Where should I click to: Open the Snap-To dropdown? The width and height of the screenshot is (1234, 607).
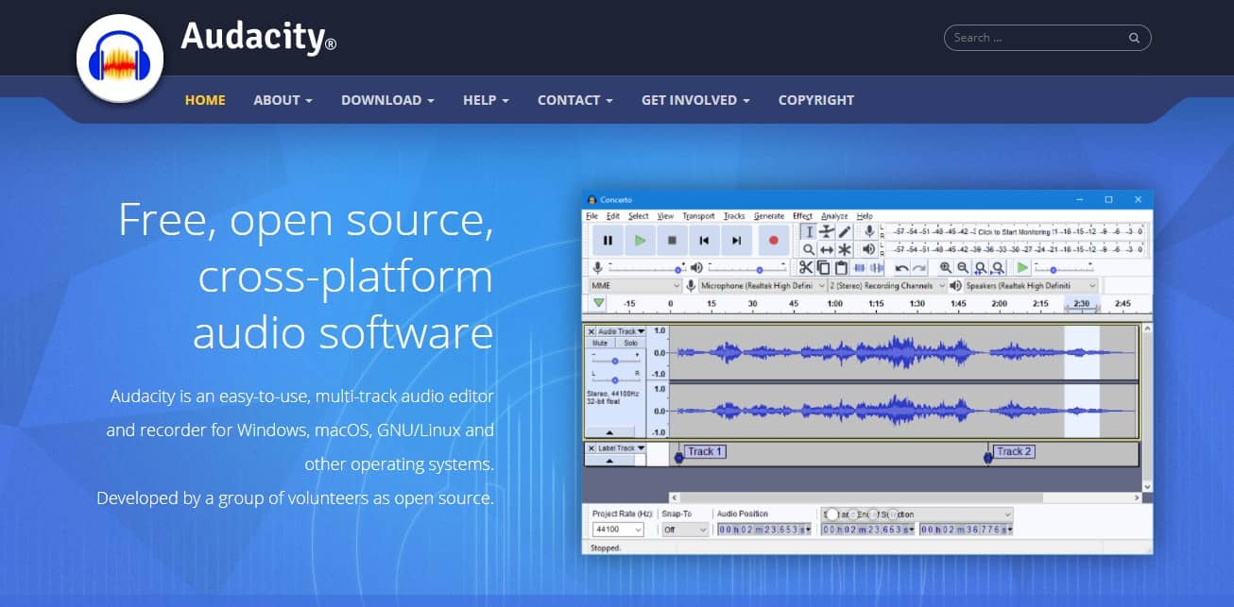[x=685, y=530]
